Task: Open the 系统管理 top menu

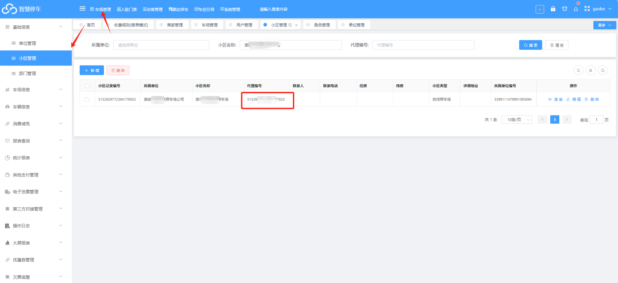Action: 230,9
